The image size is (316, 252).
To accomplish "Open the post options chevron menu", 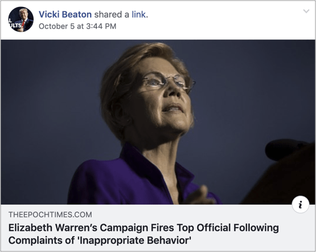I will tap(306, 11).
